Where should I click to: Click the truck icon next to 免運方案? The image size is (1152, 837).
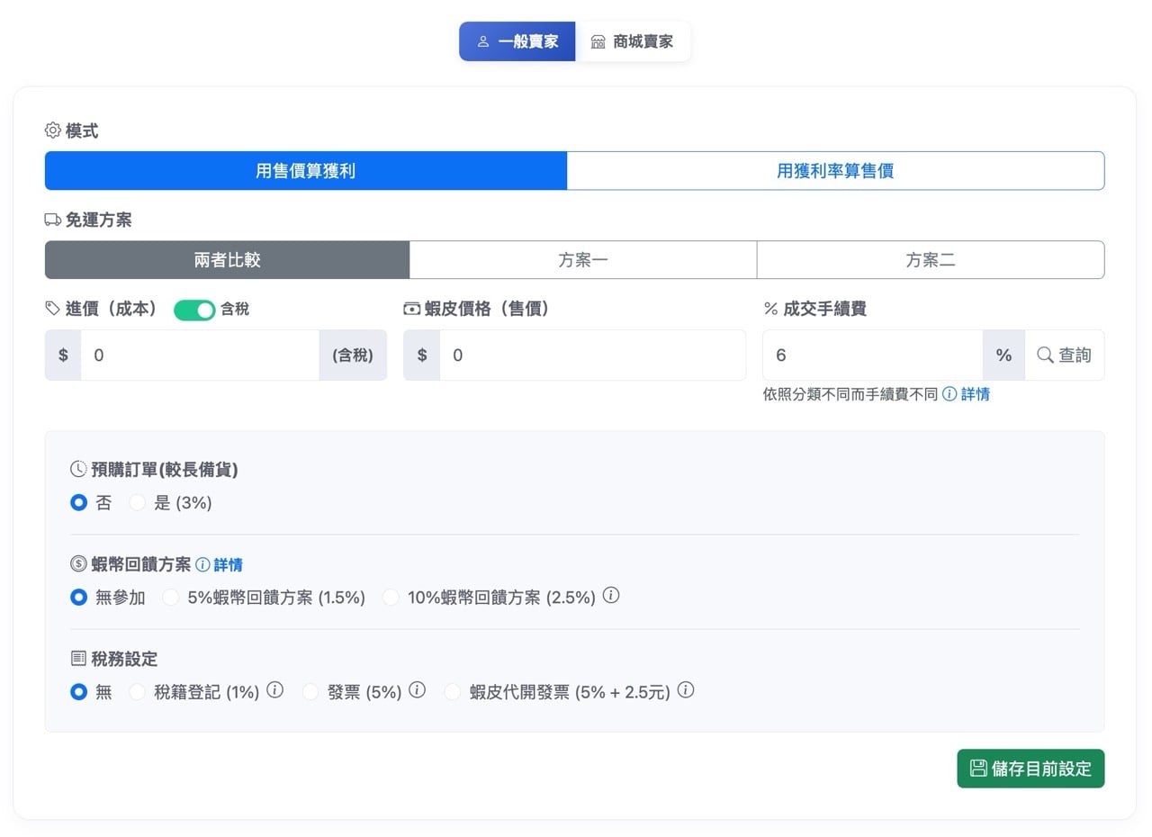point(54,219)
